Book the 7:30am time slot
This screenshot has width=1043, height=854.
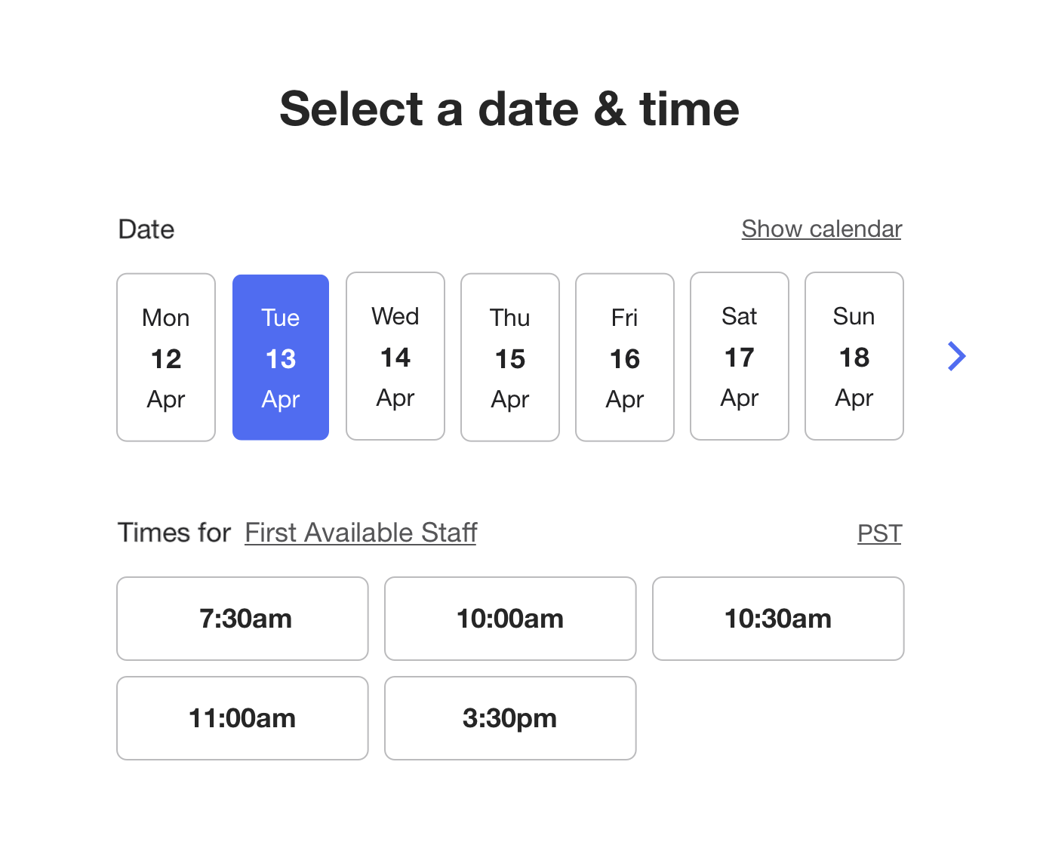(243, 619)
